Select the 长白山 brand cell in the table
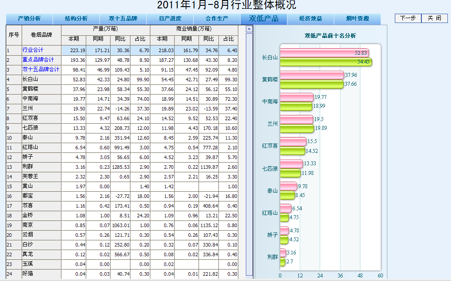The width and height of the screenshot is (451, 281). [x=42, y=79]
